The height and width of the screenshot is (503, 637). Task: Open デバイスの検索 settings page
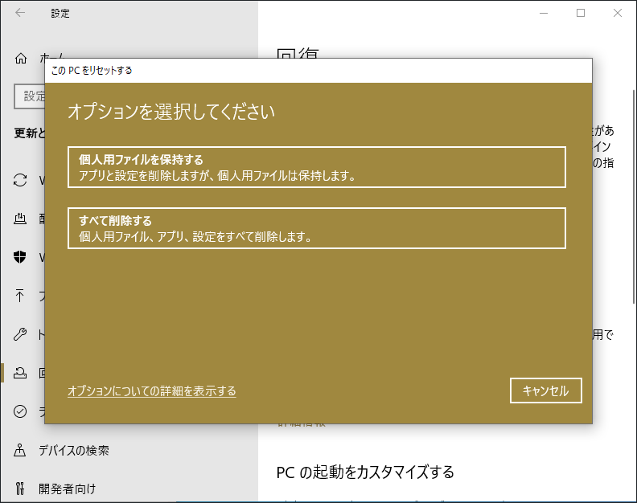click(x=74, y=450)
